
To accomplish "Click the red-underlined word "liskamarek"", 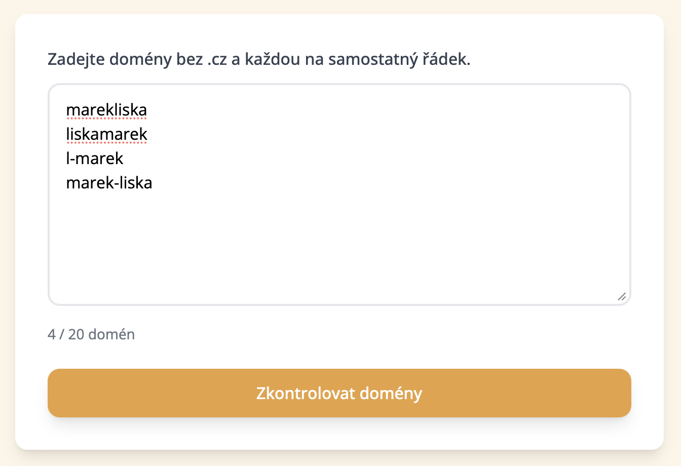I will tap(106, 134).
